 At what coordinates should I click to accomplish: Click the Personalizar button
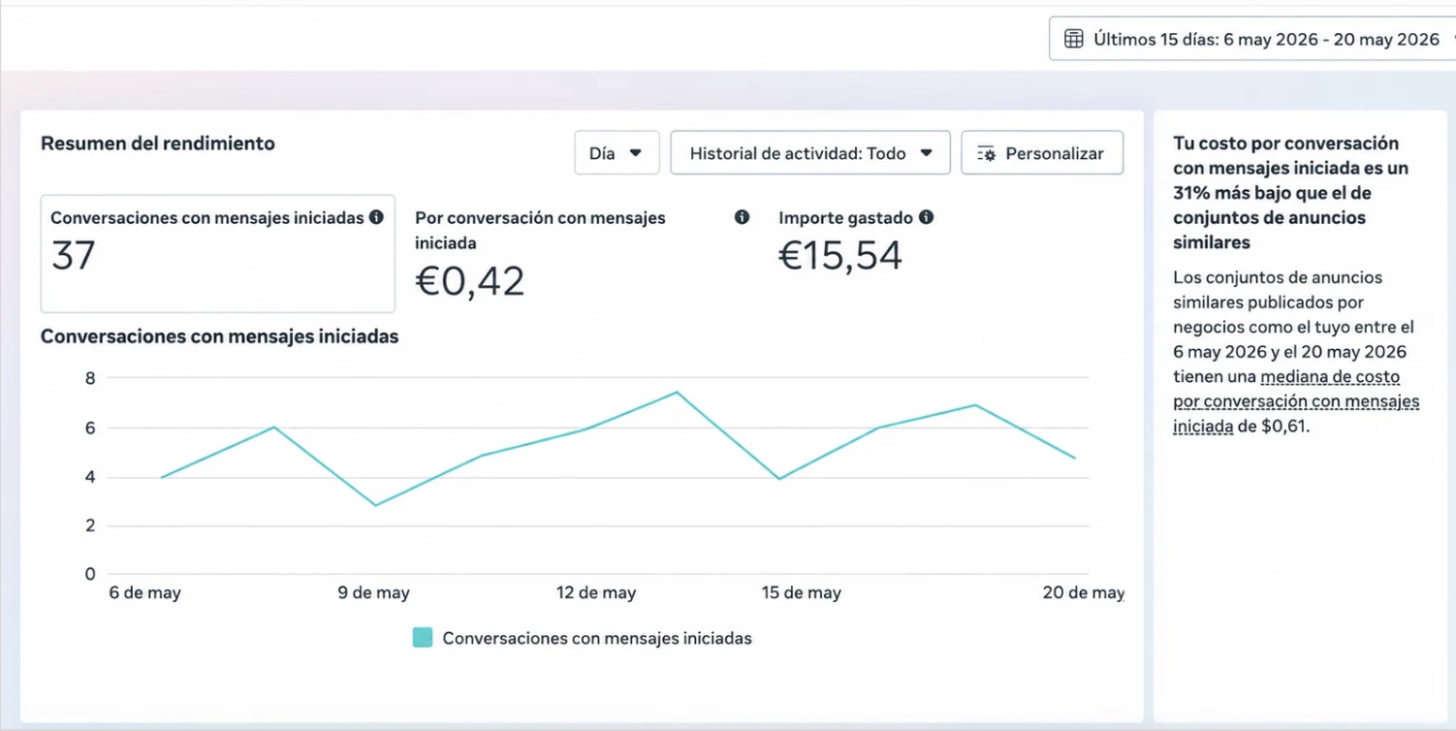coord(1042,153)
